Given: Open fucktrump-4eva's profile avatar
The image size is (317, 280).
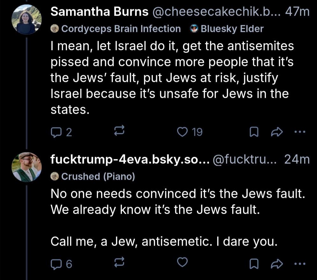Looking at the screenshot, I should pyautogui.click(x=27, y=167).
